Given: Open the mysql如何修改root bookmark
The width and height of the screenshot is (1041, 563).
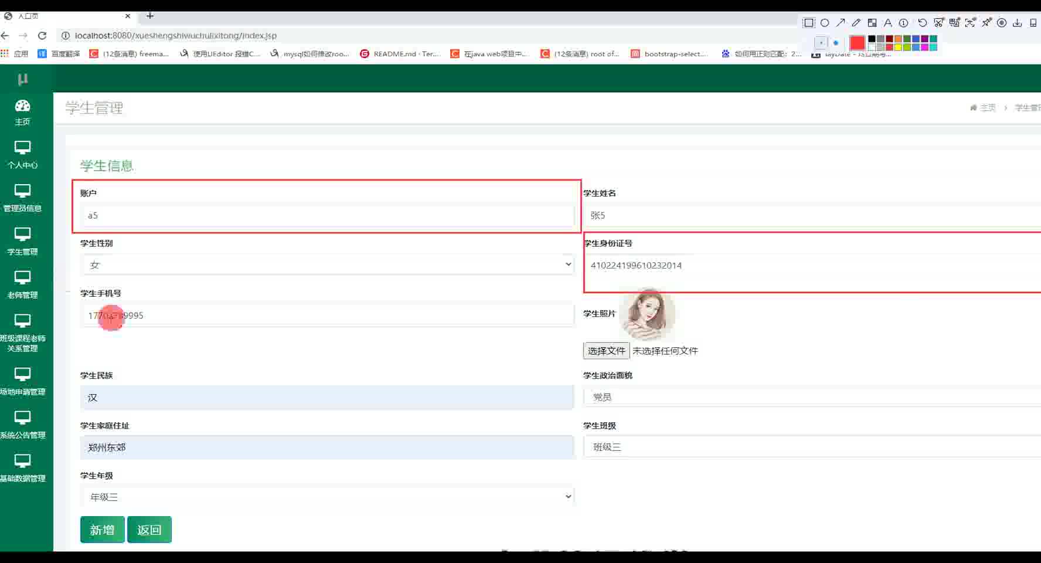Looking at the screenshot, I should (310, 53).
